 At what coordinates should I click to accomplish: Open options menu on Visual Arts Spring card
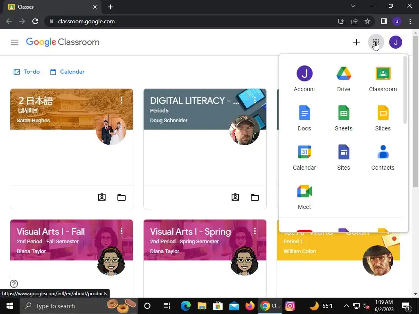[x=255, y=231]
